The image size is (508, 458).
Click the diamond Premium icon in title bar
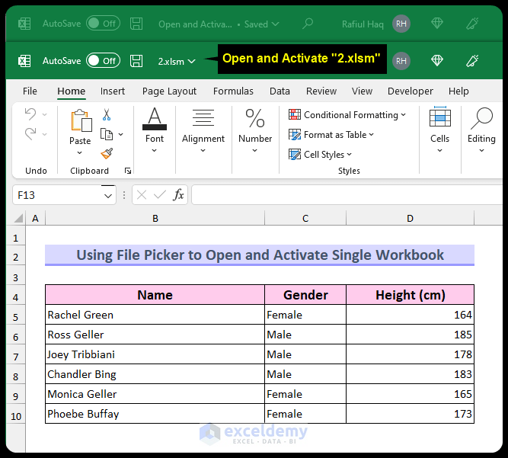tap(437, 61)
